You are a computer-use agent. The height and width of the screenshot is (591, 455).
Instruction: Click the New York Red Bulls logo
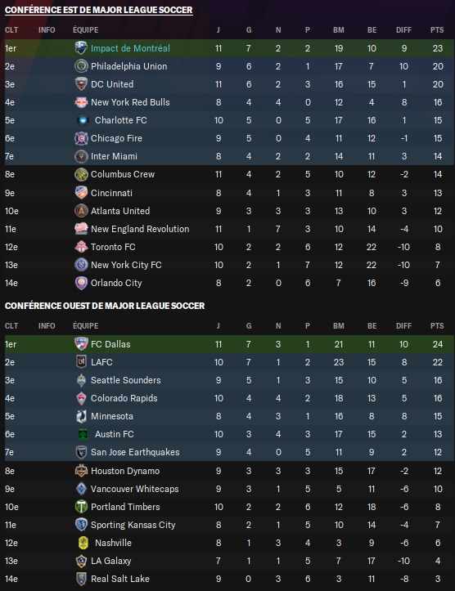point(81,102)
